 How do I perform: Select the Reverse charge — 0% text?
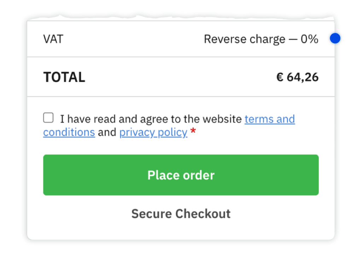[261, 39]
